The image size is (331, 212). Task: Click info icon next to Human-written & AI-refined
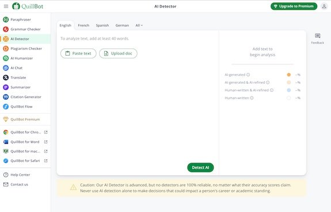[272, 90]
